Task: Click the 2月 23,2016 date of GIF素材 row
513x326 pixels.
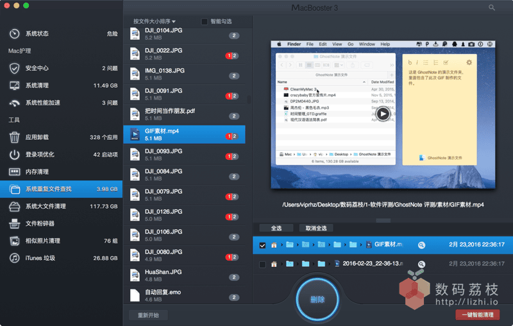Action: pos(476,244)
